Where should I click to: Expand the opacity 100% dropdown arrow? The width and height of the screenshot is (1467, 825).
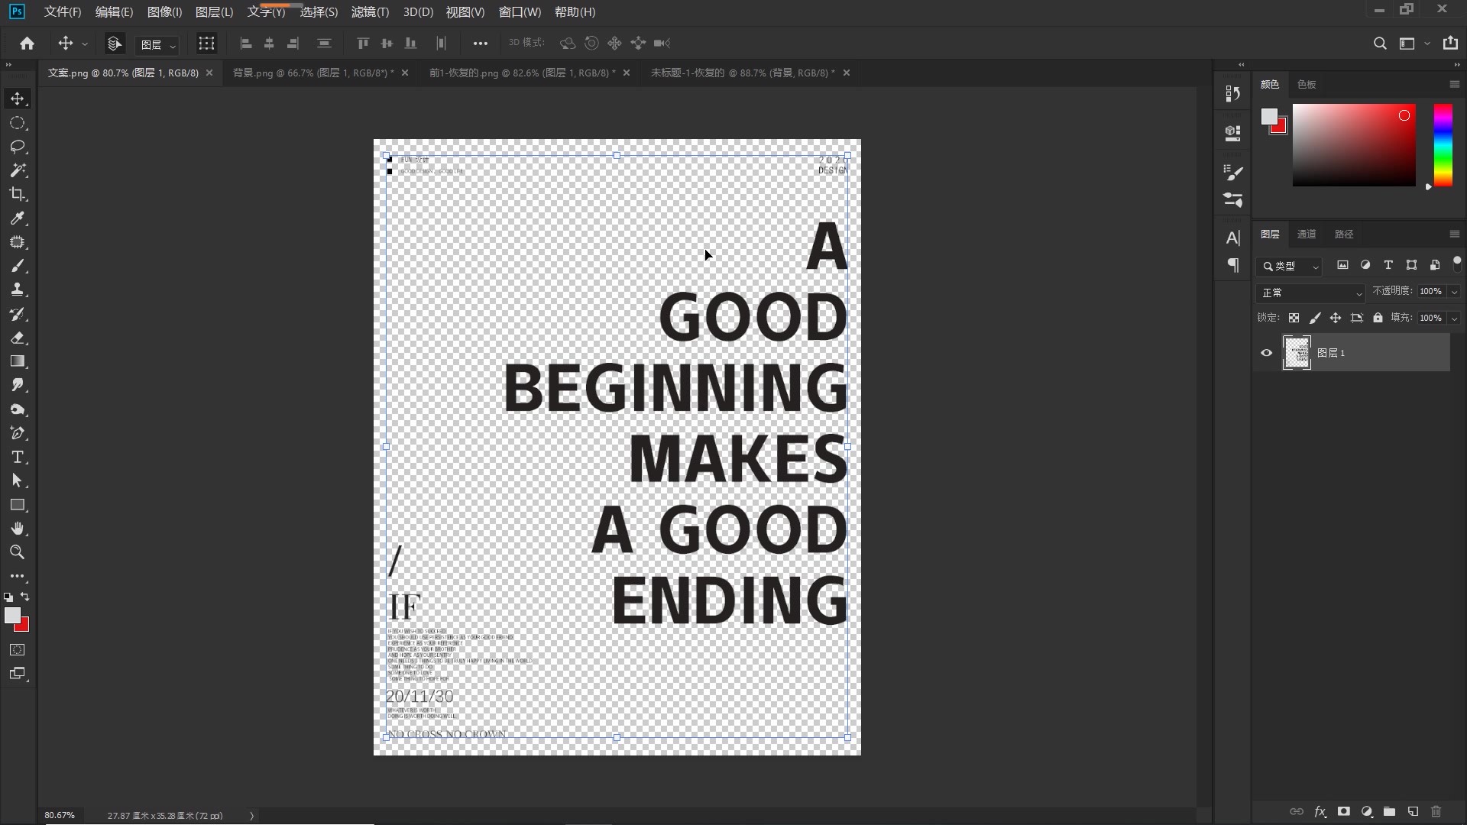click(x=1454, y=292)
